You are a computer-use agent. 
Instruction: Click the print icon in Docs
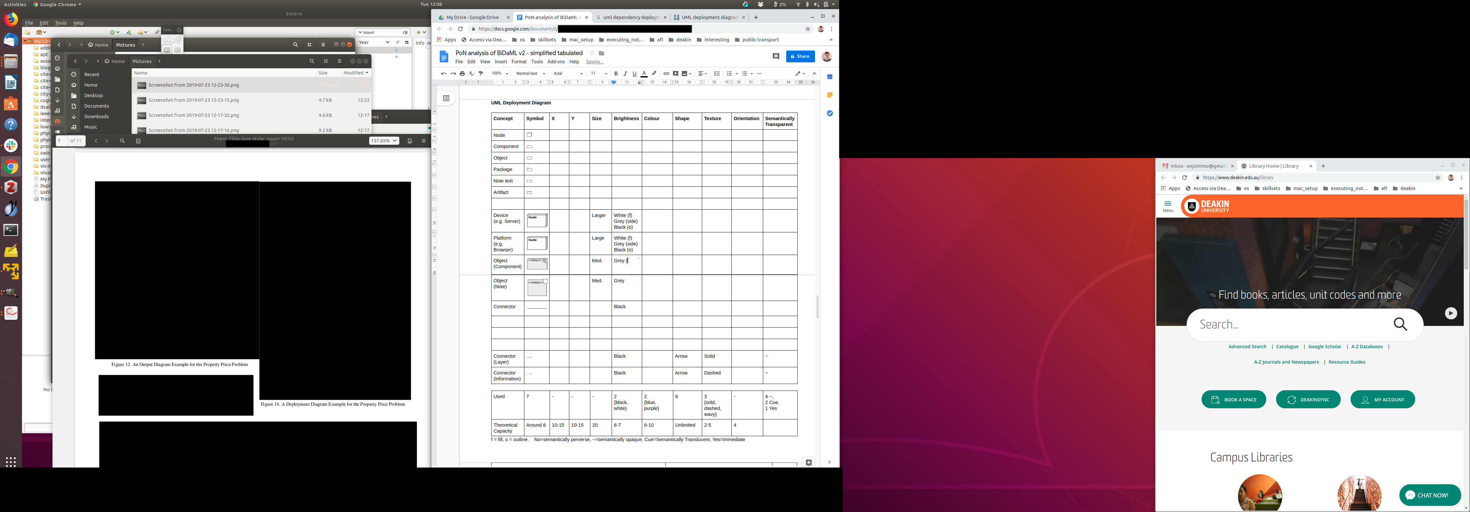[462, 74]
